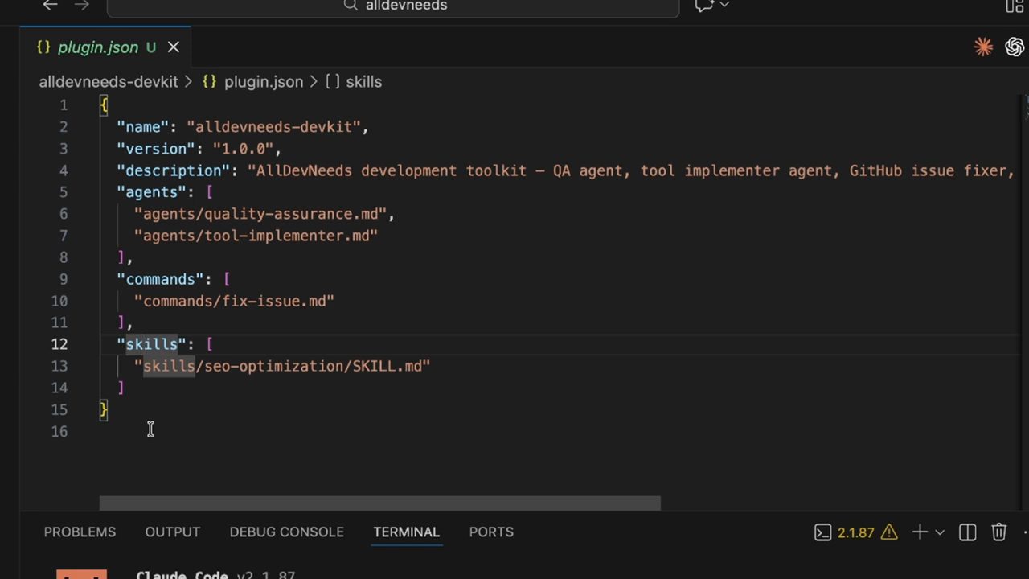
Task: Switch to the DEBUG CONSOLE tab
Action: click(x=286, y=532)
